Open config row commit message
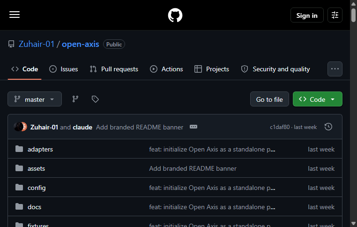357x227 pixels. pos(212,188)
